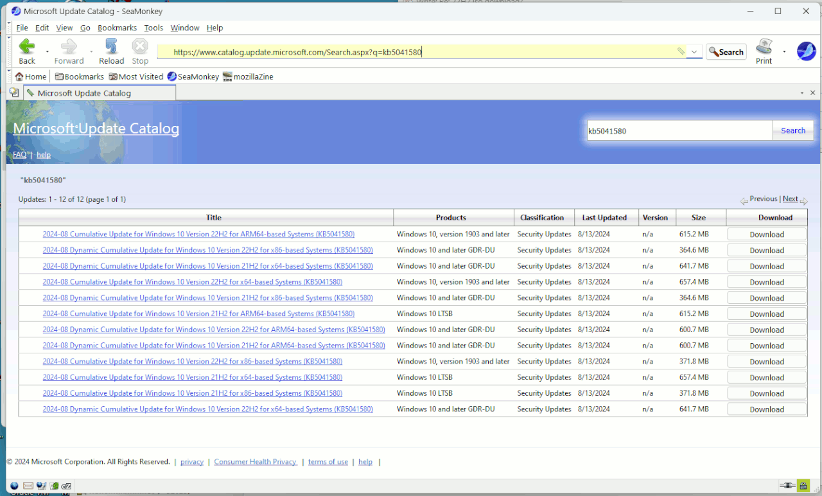The image size is (822, 496).
Task: Open the Help menu
Action: pos(214,28)
